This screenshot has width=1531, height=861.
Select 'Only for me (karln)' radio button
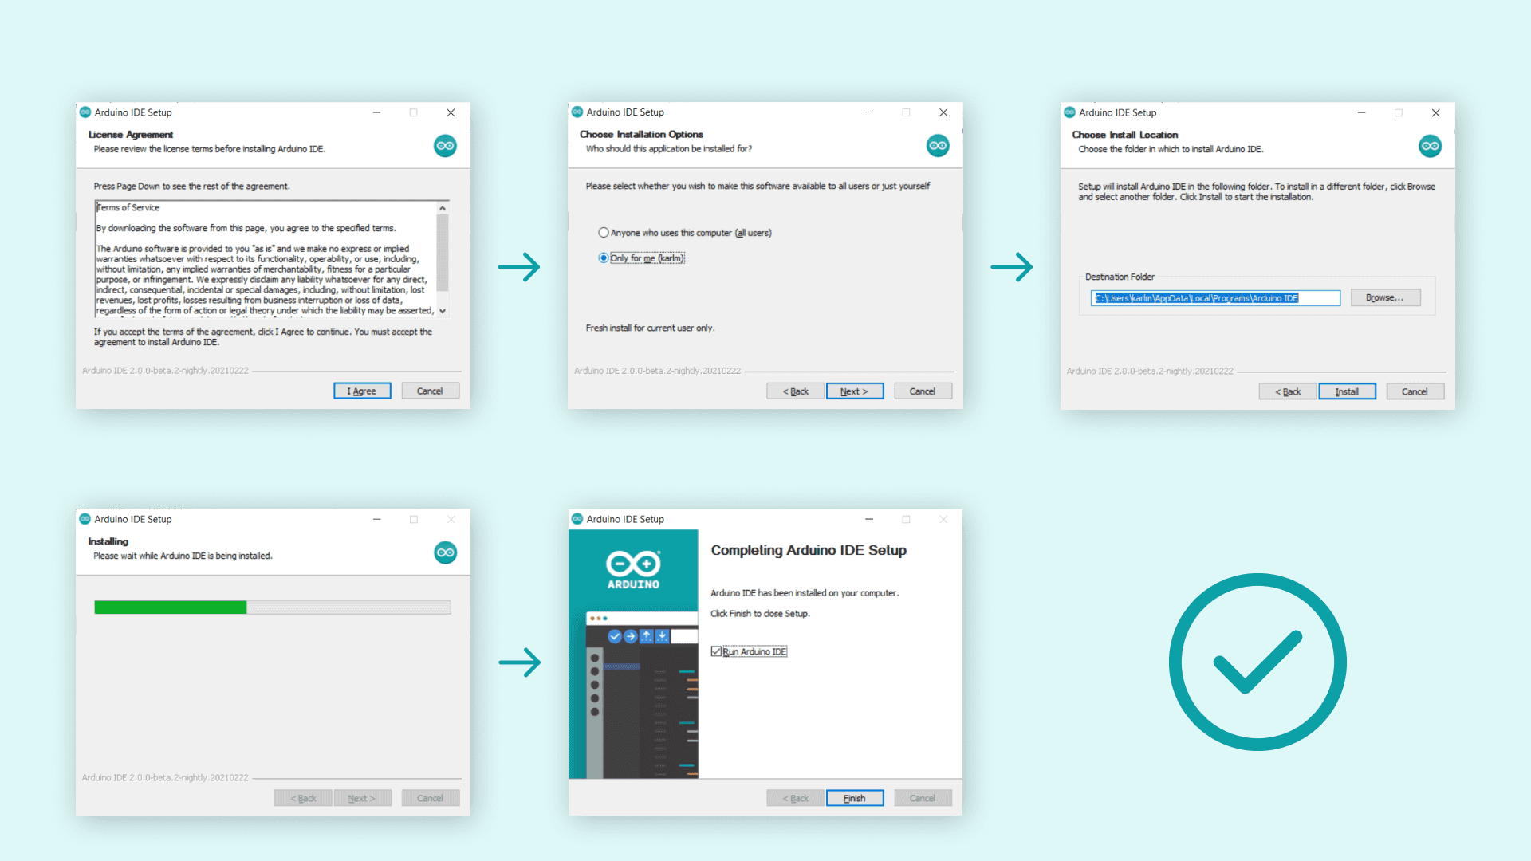[x=604, y=258]
